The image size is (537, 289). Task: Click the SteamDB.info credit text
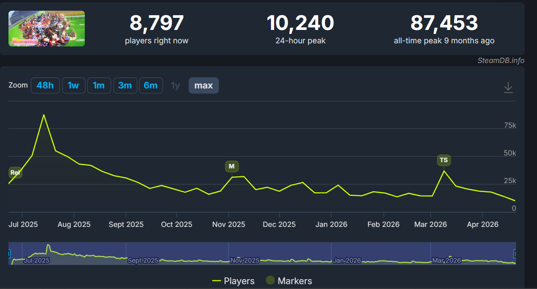[x=501, y=61]
